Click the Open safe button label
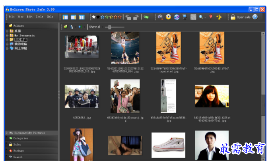 click(x=243, y=17)
